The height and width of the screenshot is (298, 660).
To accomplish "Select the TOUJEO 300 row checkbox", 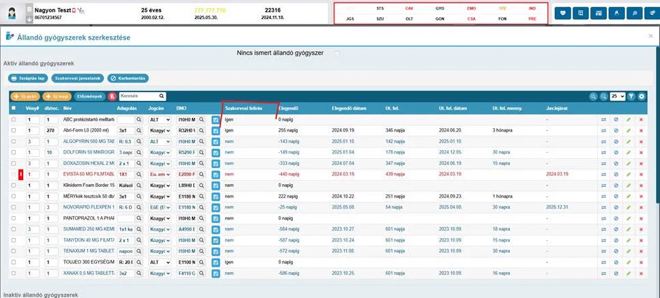I will pyautogui.click(x=14, y=262).
